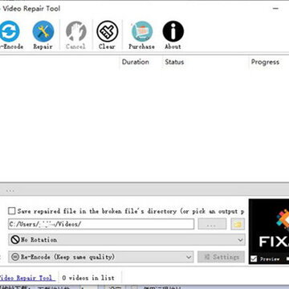Click the output path field showing C:/Users/
Viewport: 289px width, 289px height.
coord(101,224)
